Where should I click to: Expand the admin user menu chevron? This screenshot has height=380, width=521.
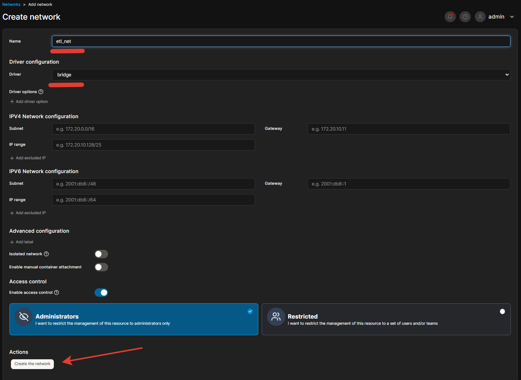click(x=512, y=17)
